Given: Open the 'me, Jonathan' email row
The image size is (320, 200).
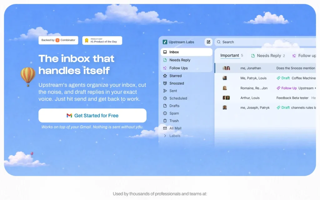Looking at the screenshot, I should pos(265,68).
